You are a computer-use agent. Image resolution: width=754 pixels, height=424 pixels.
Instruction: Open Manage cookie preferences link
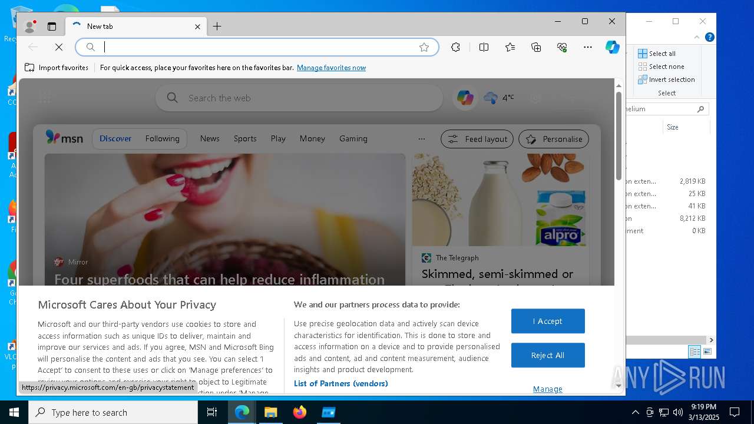pos(548,389)
